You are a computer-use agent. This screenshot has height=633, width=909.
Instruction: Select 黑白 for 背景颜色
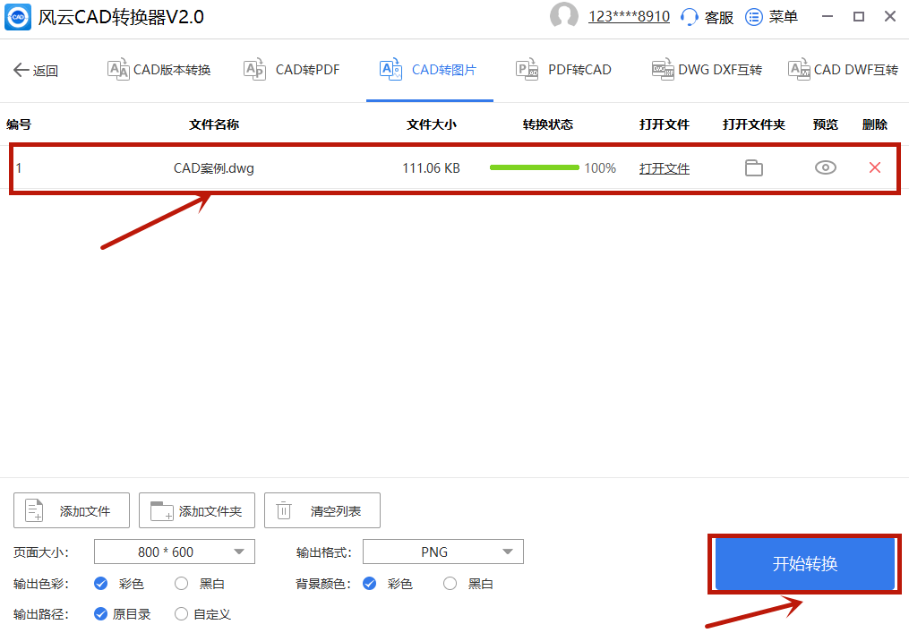449,583
